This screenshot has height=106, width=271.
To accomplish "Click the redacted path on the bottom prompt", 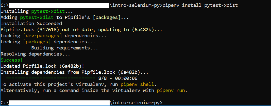I will tap(59, 103).
